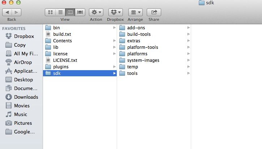Image resolution: width=262 pixels, height=149 pixels.
Task: Select the platforms folder
Action: (x=154, y=54)
